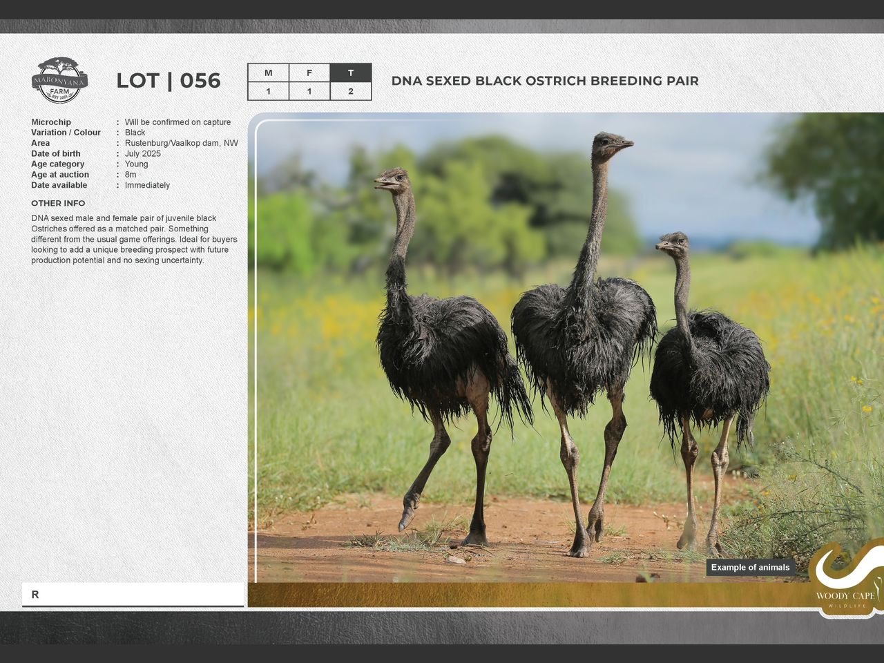Screen dimensions: 884x663
Task: Click the OTHER INFO heading
Action: [x=58, y=203]
